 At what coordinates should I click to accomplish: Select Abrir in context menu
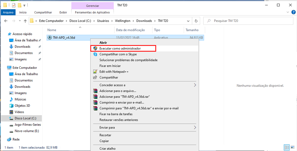(x=145, y=43)
